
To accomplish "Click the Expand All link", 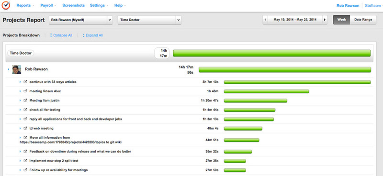I will click(x=93, y=35).
